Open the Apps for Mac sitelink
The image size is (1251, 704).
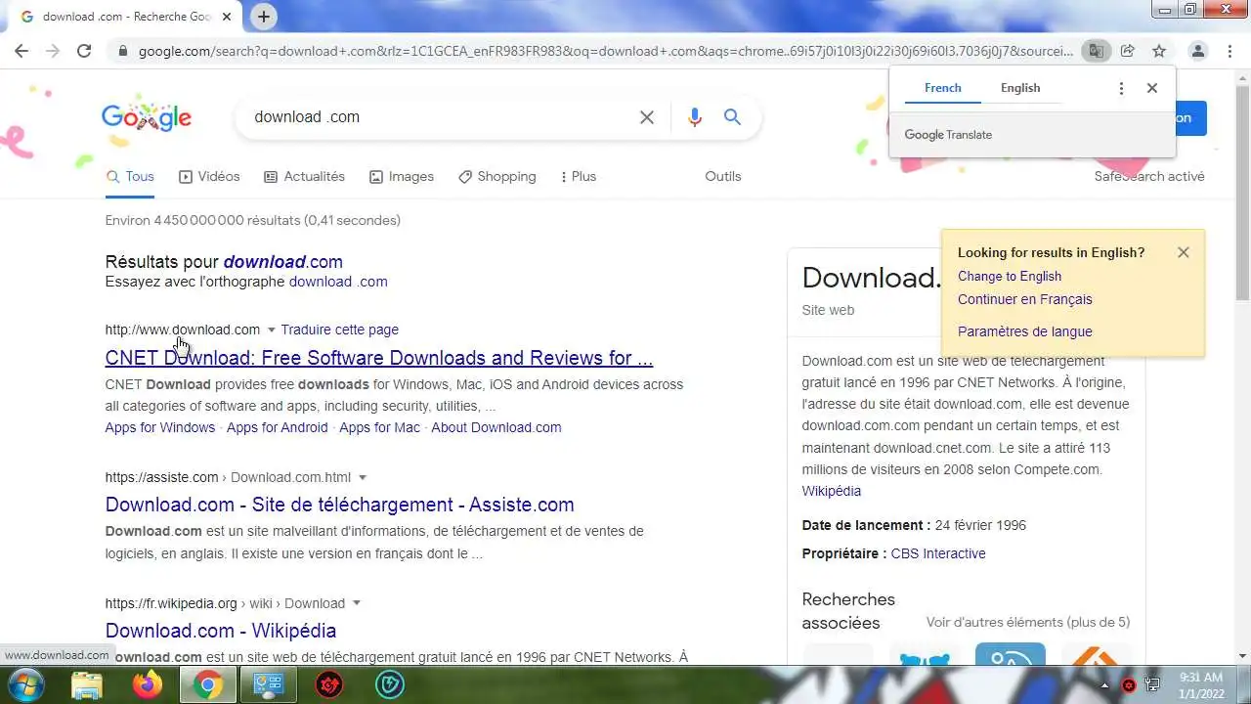(x=379, y=427)
